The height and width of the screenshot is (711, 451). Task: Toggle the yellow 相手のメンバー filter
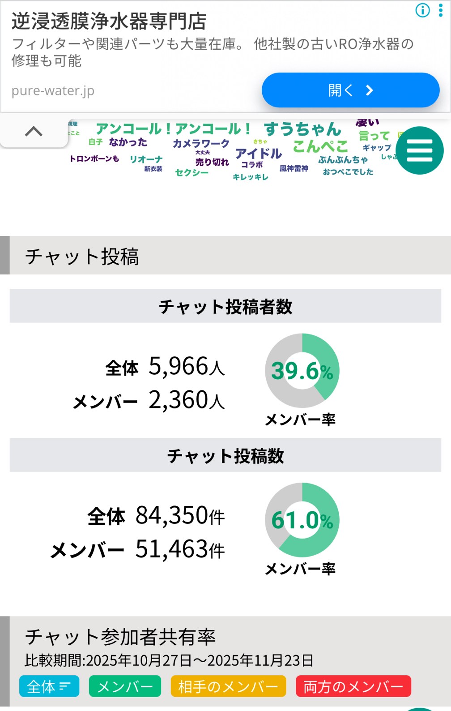click(228, 686)
